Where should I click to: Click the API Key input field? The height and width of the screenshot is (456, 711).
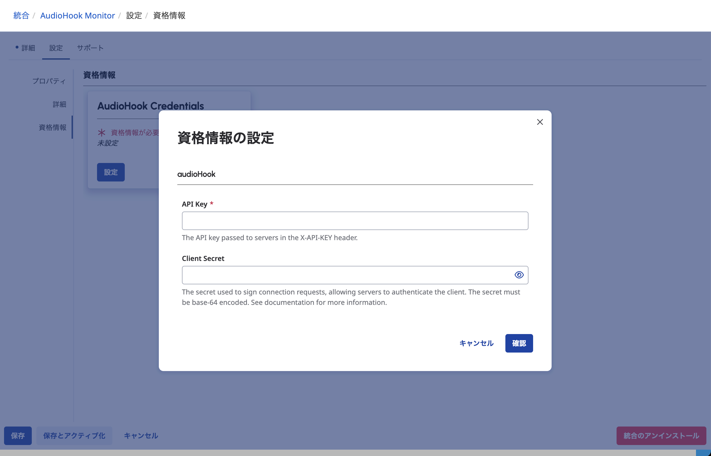click(355, 220)
